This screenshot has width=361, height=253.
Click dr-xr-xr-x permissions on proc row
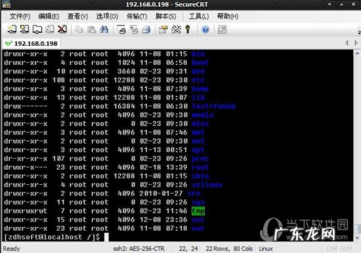(26, 159)
